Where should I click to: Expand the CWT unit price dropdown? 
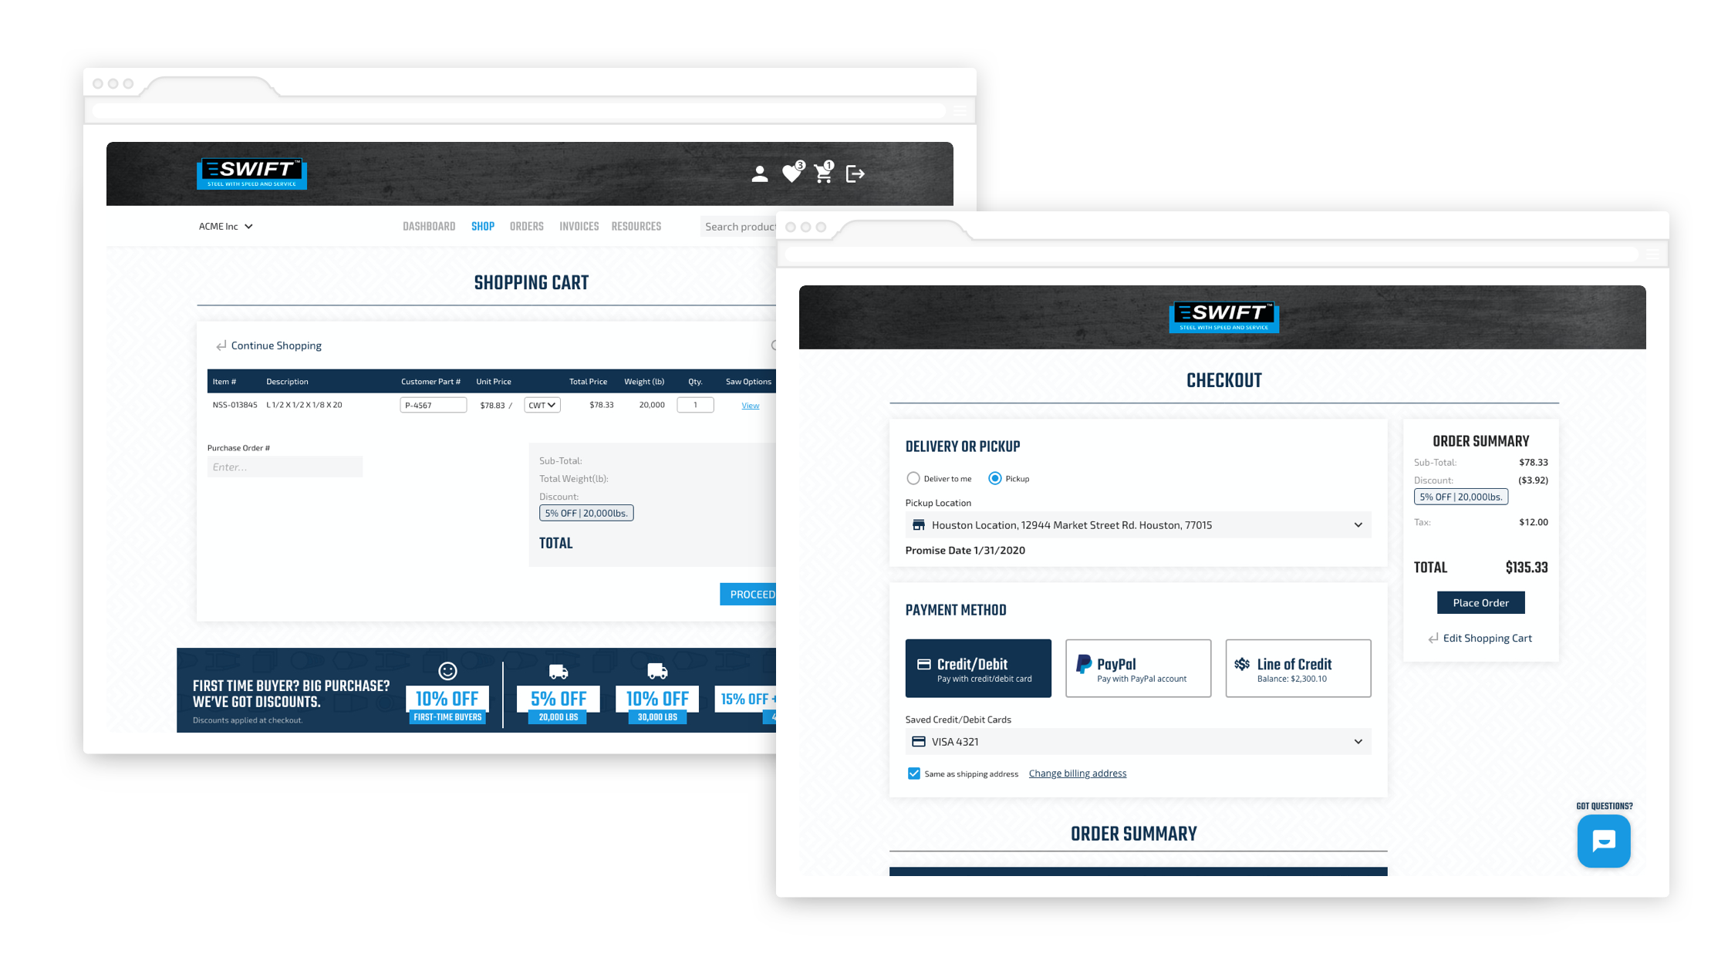pos(540,405)
